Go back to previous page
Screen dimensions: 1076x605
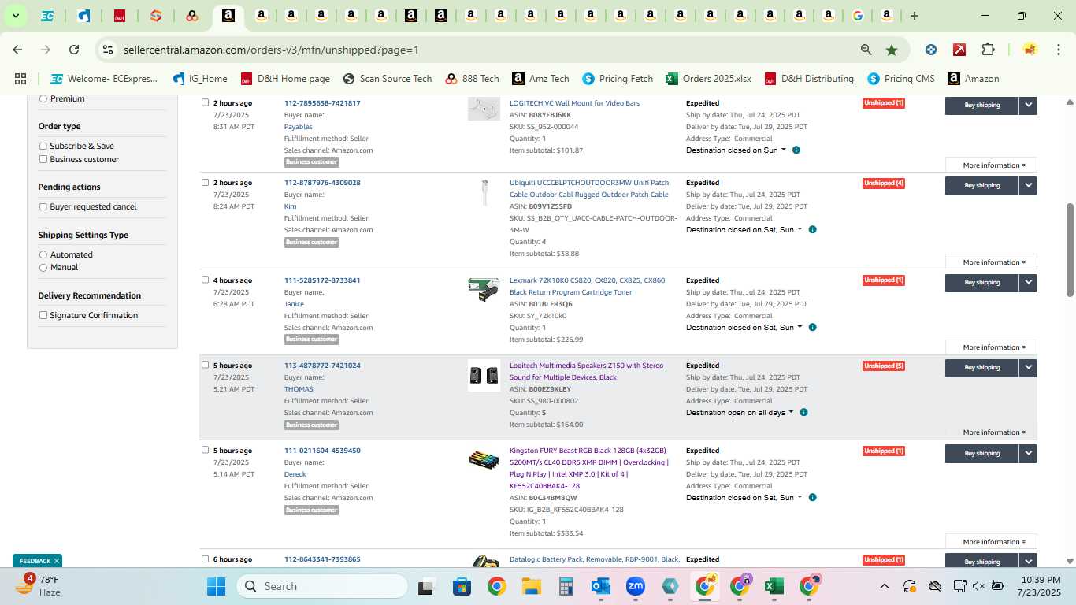pyautogui.click(x=17, y=50)
